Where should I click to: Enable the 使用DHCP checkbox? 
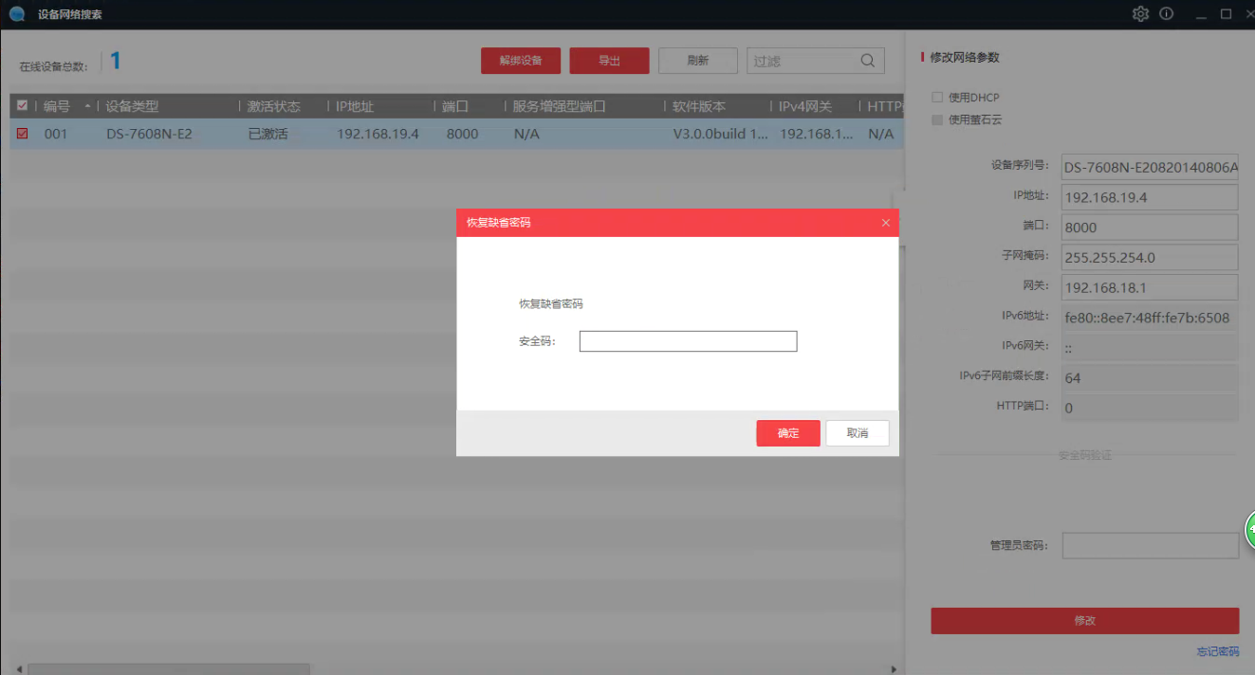point(937,98)
